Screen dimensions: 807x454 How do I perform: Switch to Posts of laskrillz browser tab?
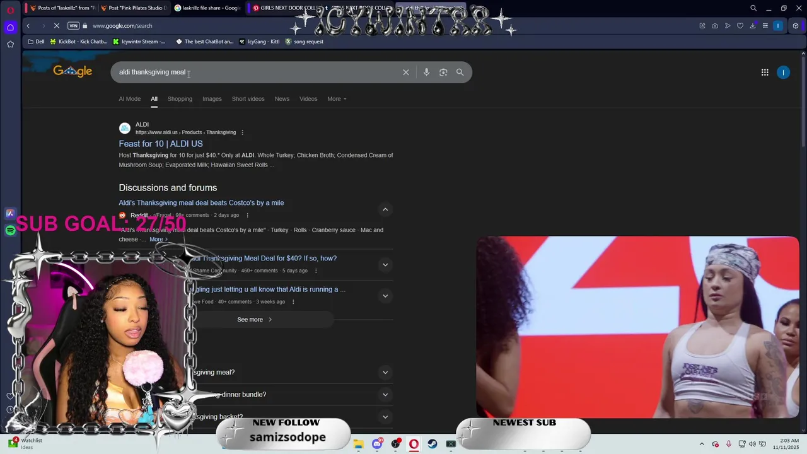click(x=62, y=8)
